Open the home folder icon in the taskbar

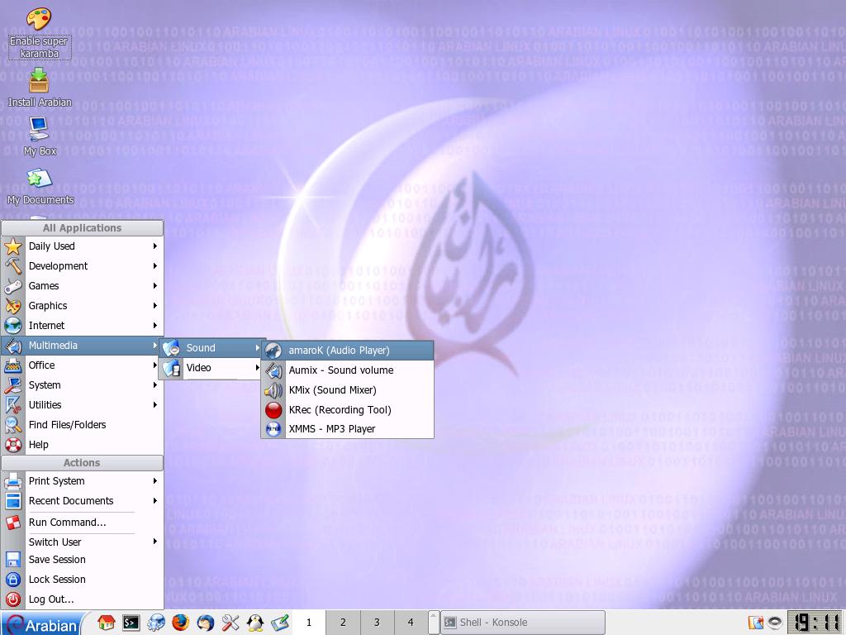point(107,623)
